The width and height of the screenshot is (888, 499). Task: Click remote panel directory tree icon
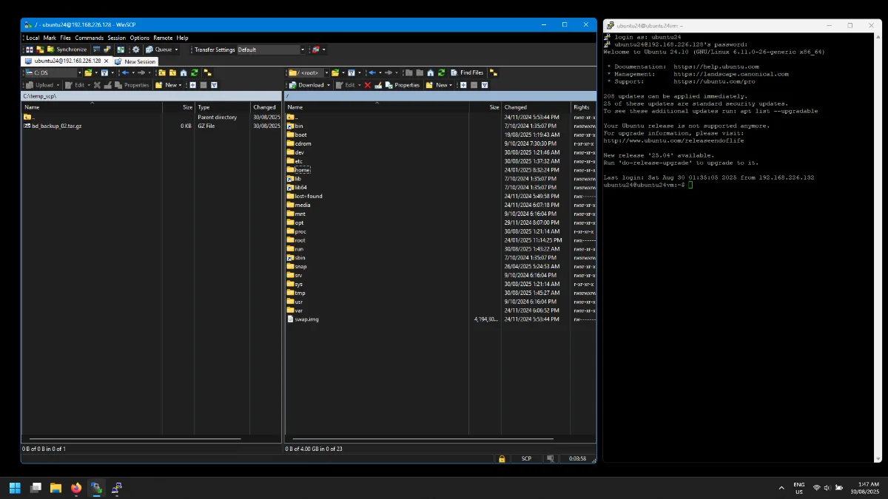[x=494, y=72]
